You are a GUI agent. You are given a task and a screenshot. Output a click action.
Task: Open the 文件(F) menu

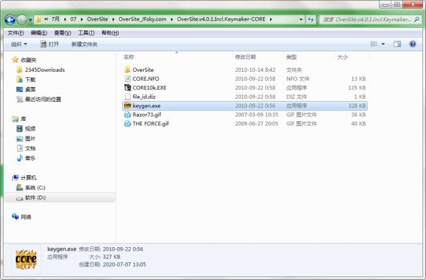[15, 33]
